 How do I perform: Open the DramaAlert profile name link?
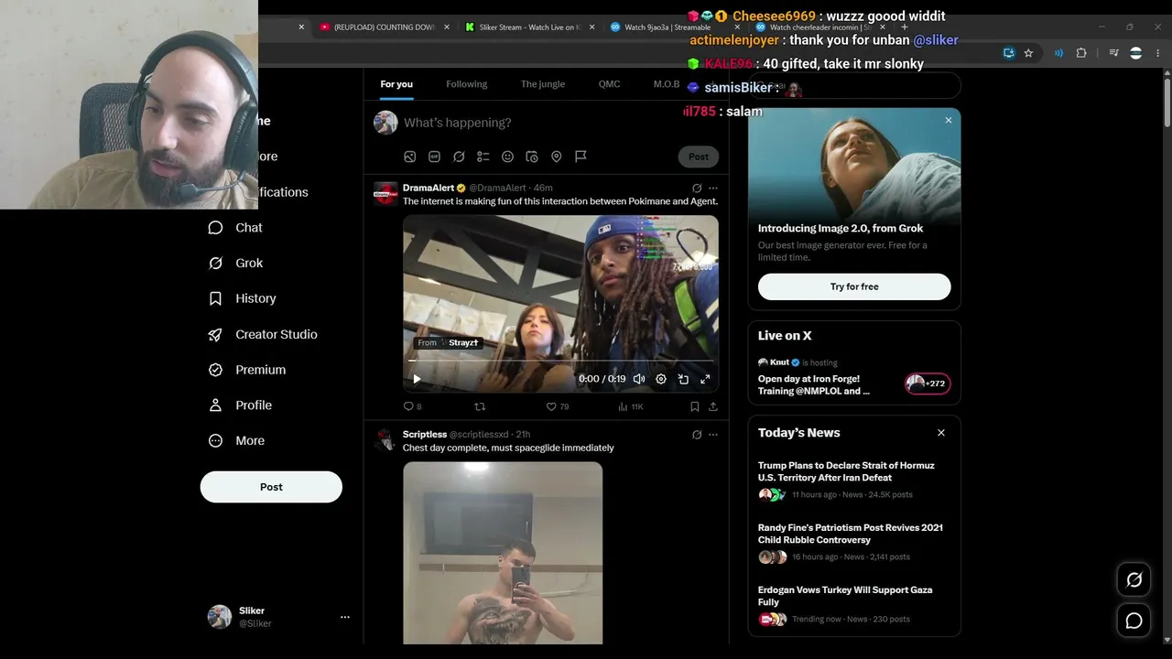click(x=429, y=188)
